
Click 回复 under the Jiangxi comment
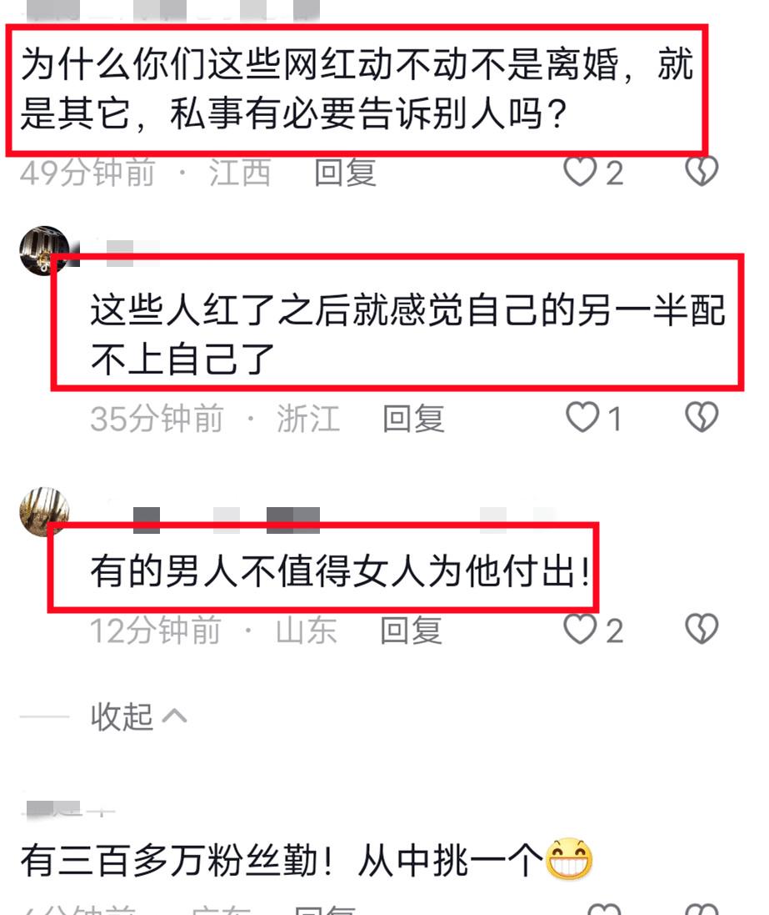tap(346, 173)
